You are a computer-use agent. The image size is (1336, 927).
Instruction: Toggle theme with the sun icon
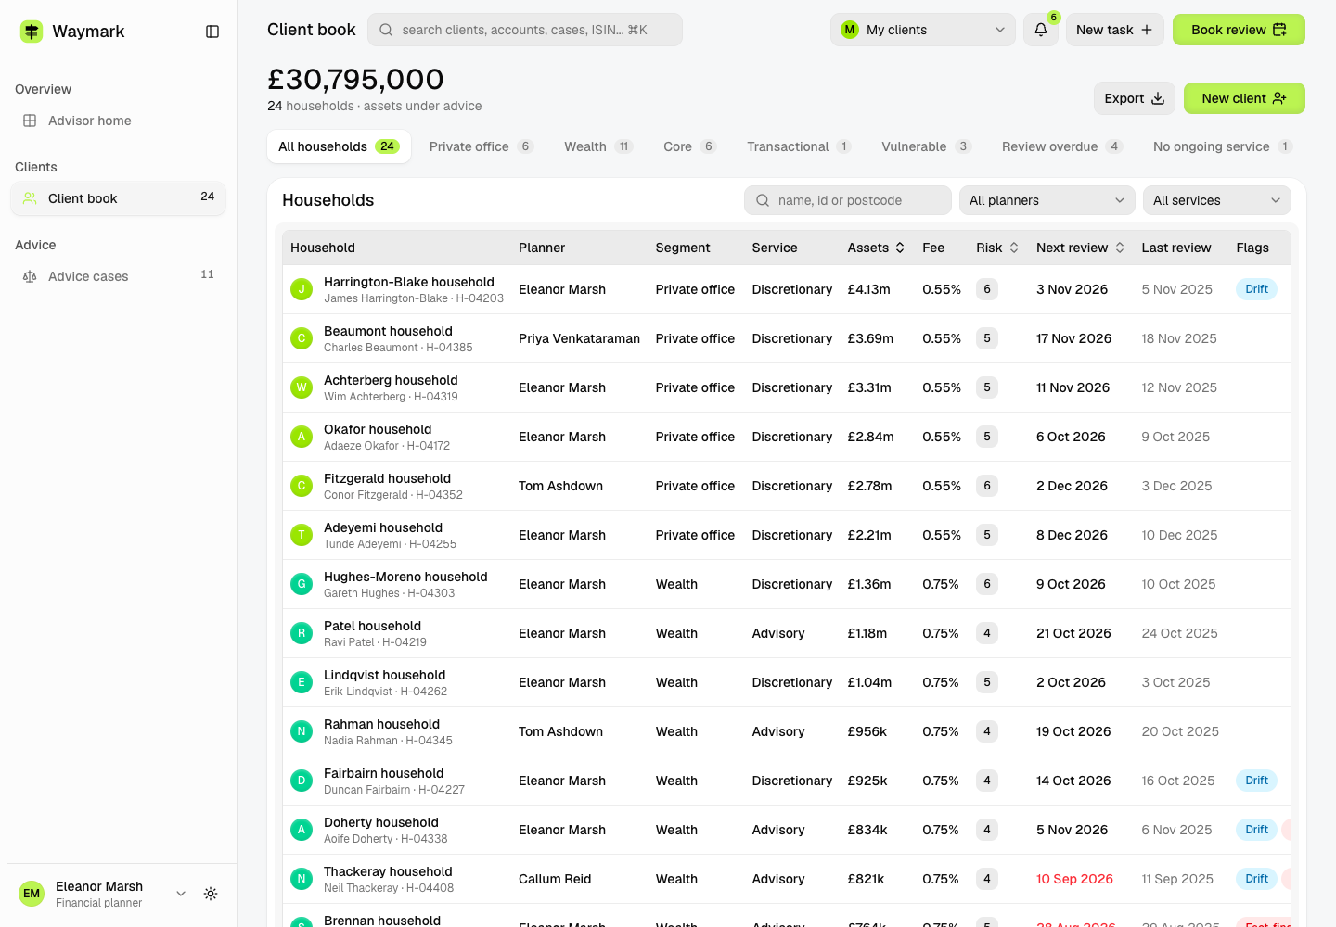click(x=211, y=894)
